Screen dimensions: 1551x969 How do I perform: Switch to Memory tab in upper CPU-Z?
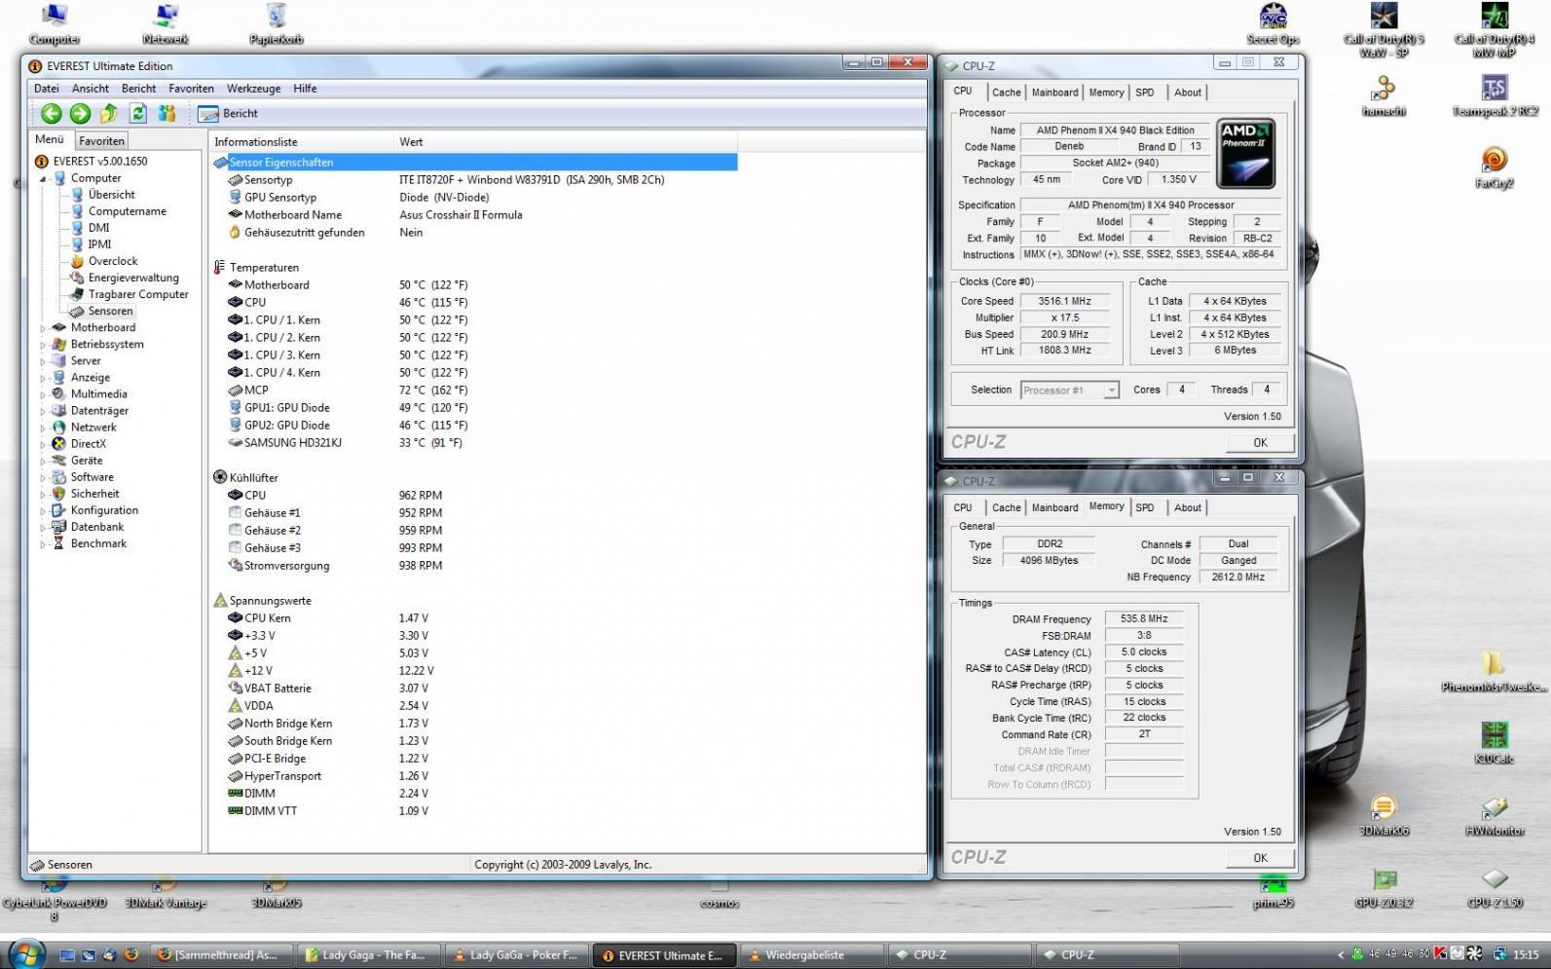coord(1106,93)
